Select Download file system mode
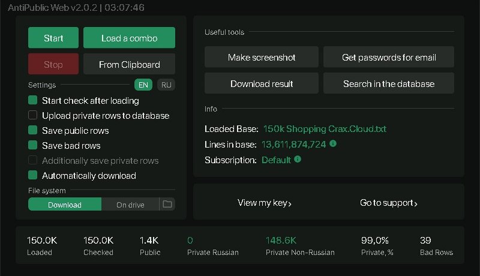The height and width of the screenshot is (276, 480). 65,205
